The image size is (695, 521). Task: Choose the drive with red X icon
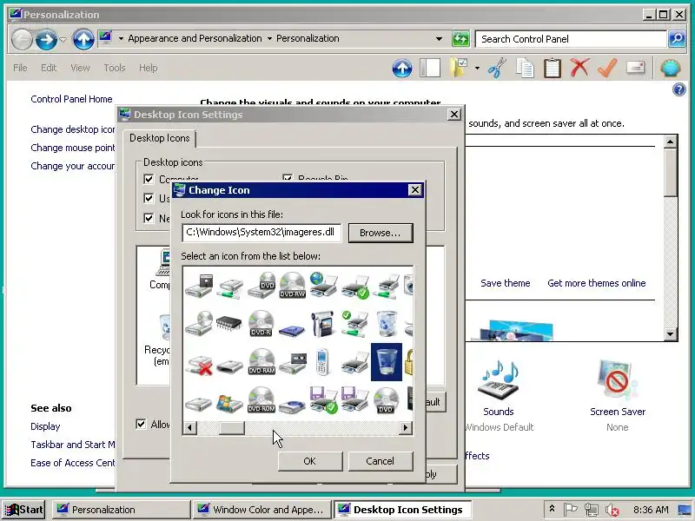click(x=199, y=365)
